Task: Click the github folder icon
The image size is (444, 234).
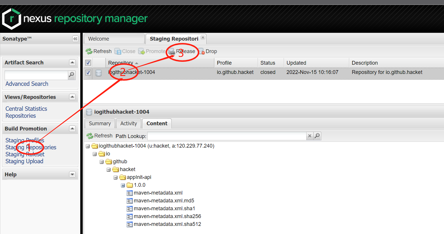Action: click(x=108, y=162)
